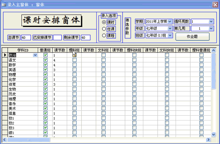Open the 循环周数 dropdown list
The height and width of the screenshot is (144, 220).
(211, 22)
